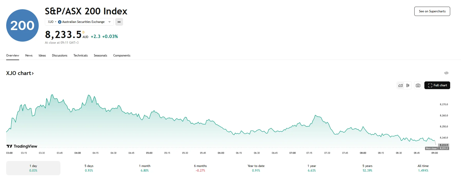Switch to the Technicals tab
461x178 pixels.
click(80, 55)
